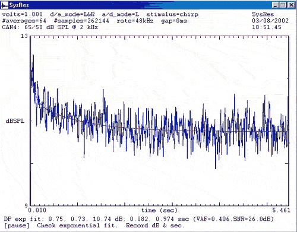This screenshot has width=297, height=232.
Task: Click the SysRes title bar text
Action: point(19,5)
